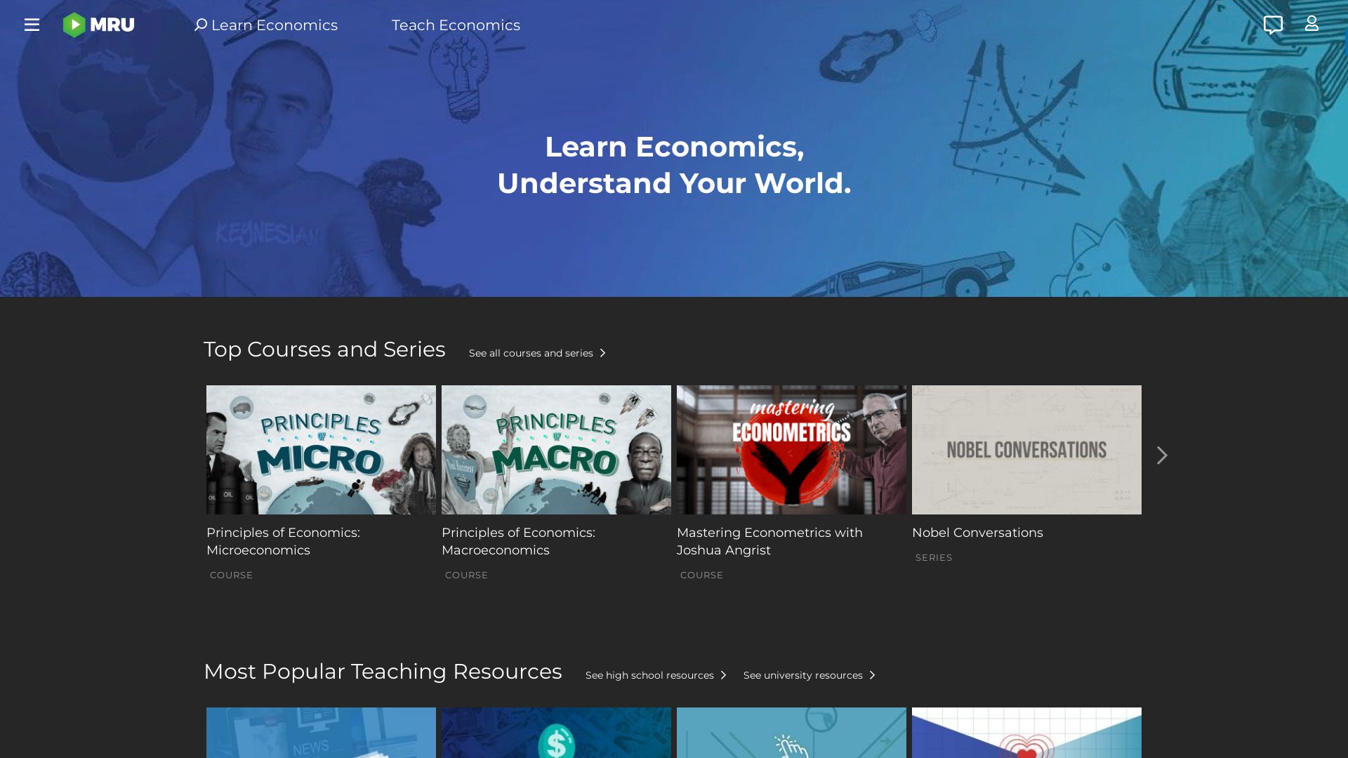
Task: Open the hamburger menu icon
Action: pyautogui.click(x=32, y=25)
